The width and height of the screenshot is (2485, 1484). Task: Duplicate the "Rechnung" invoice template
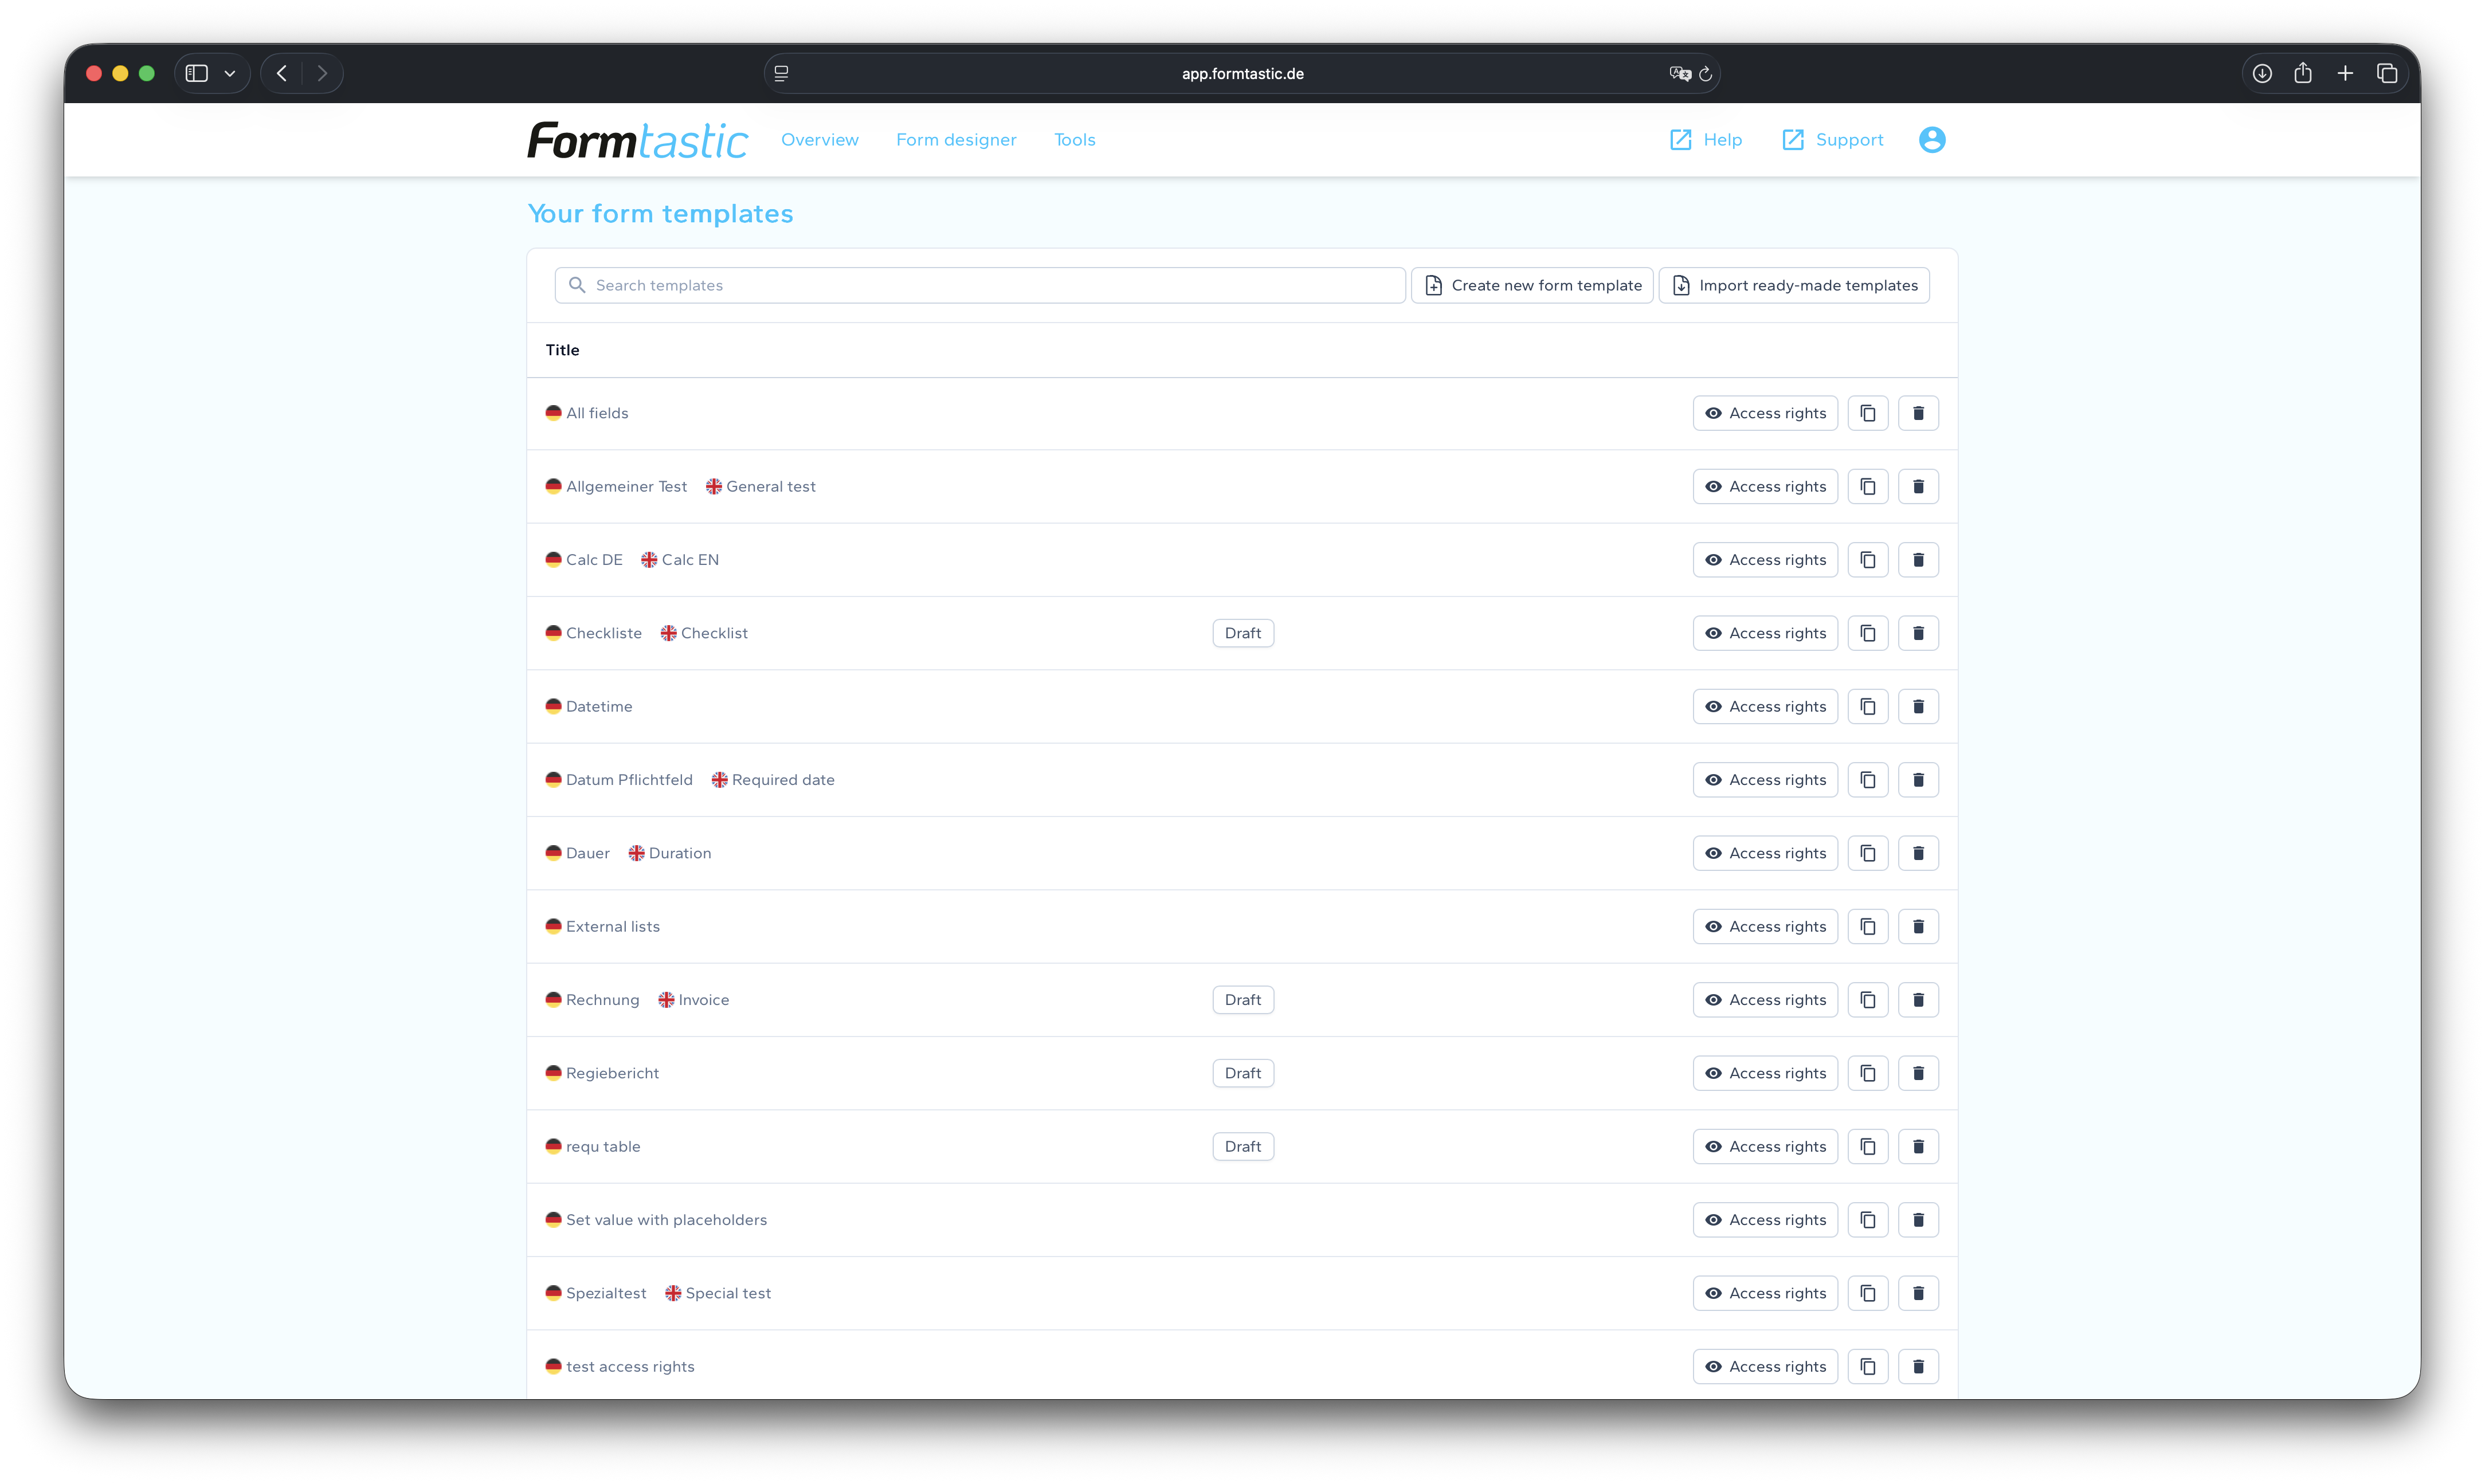coord(1867,999)
